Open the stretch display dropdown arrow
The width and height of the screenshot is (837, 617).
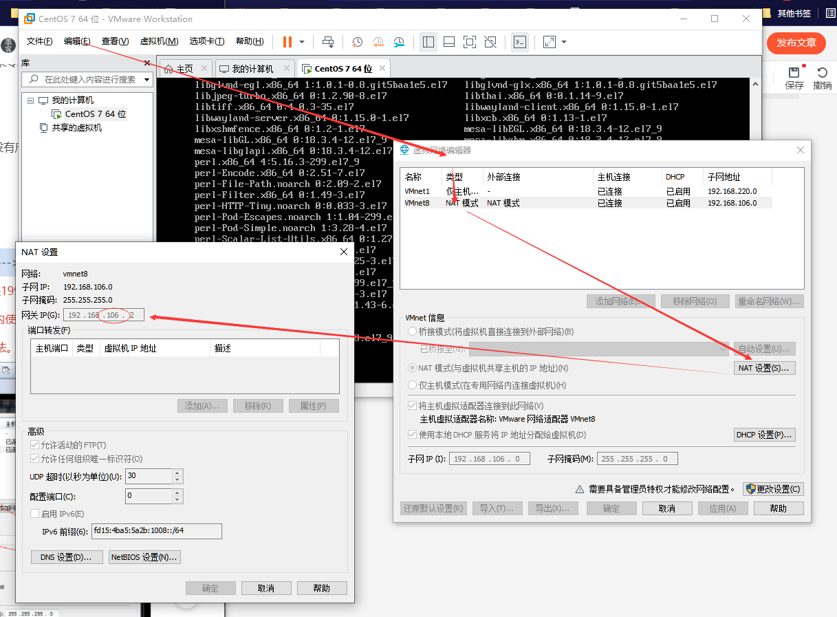tap(564, 42)
